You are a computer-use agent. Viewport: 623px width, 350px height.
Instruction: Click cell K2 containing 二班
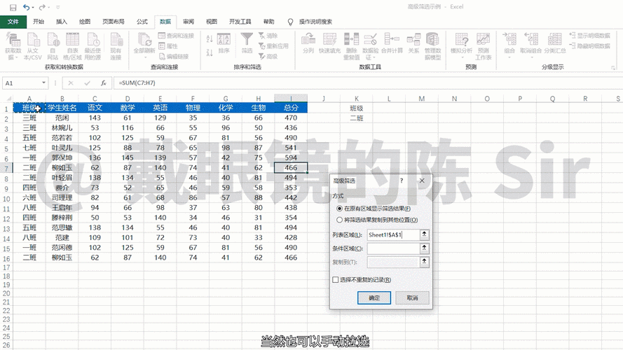pyautogui.click(x=357, y=118)
